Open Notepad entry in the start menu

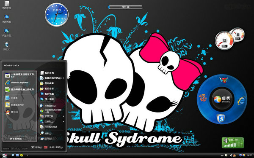tap(11, 98)
